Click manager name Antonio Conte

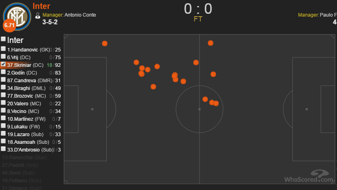click(80, 15)
